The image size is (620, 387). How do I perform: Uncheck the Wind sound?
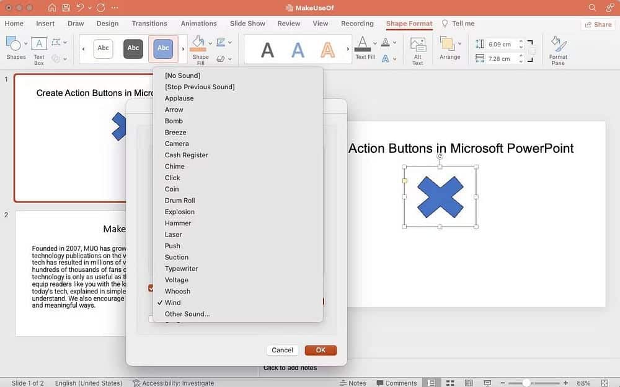[172, 302]
